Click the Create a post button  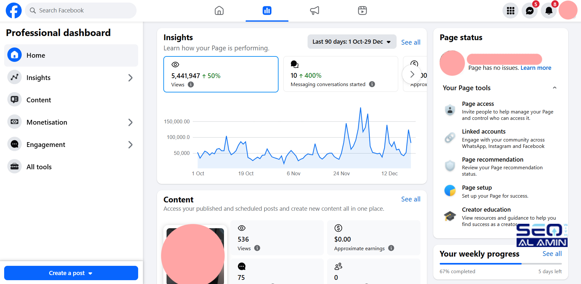coord(71,273)
